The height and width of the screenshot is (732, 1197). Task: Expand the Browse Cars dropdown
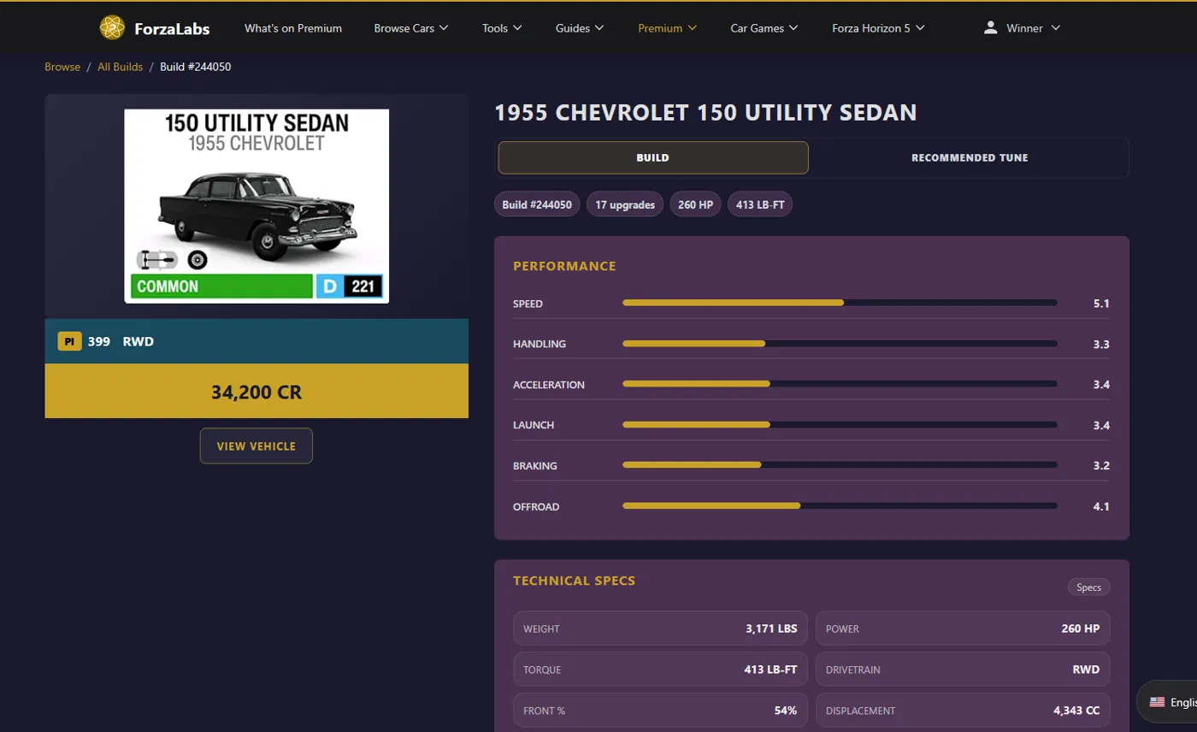(411, 28)
